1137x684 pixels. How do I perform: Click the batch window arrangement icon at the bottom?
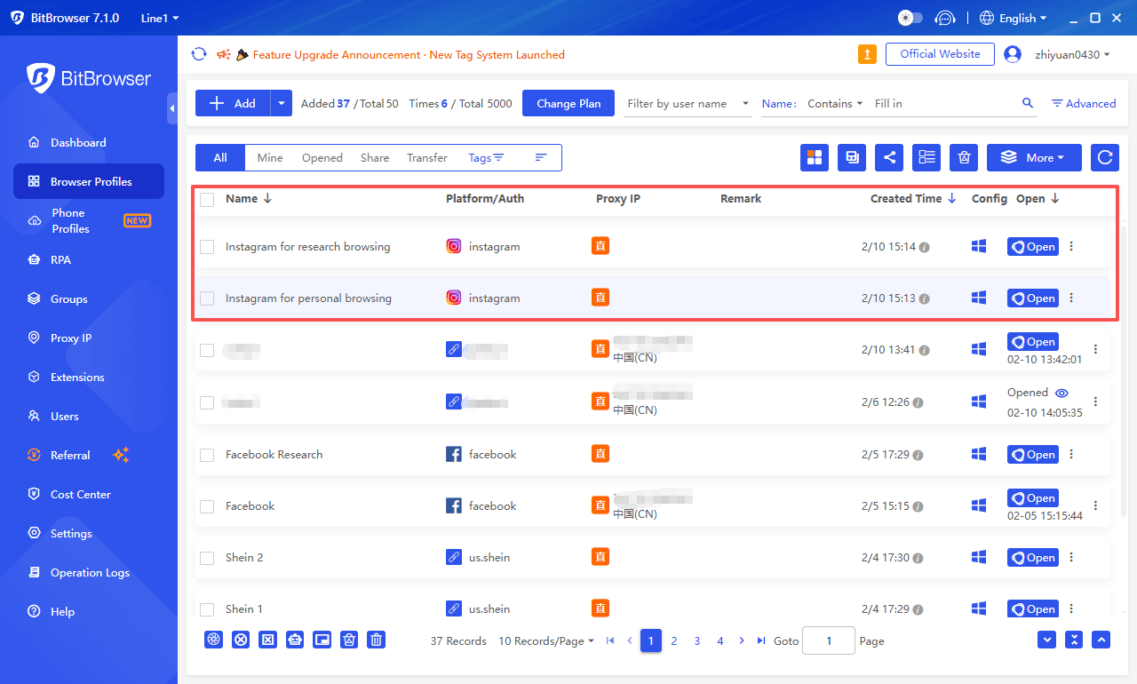(322, 640)
